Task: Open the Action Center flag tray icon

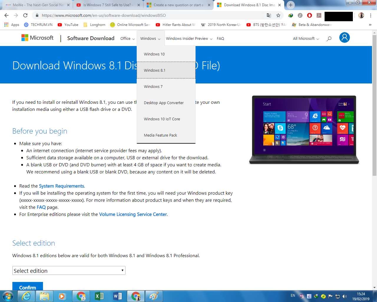Action: [330, 296]
